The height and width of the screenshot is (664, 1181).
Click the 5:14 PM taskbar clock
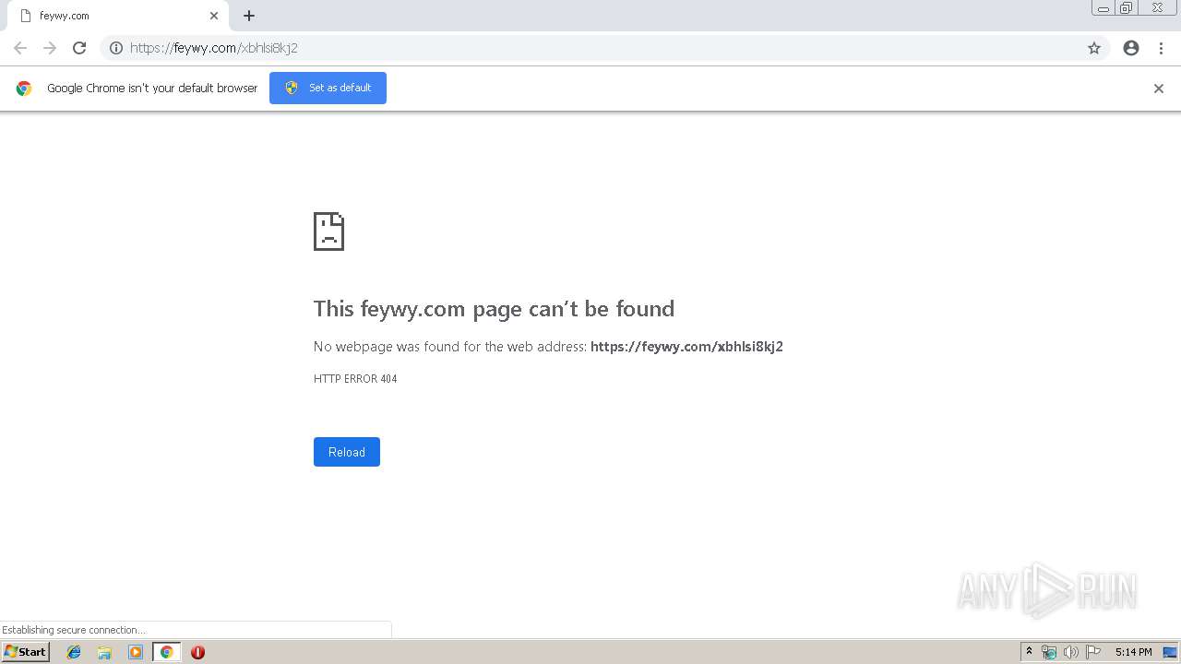[1133, 652]
